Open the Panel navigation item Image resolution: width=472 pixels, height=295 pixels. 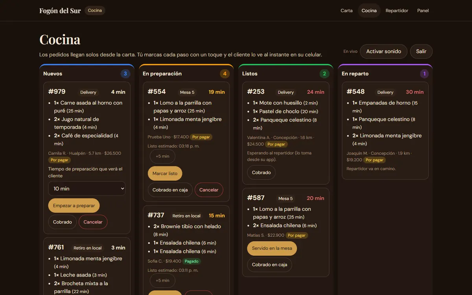[423, 11]
